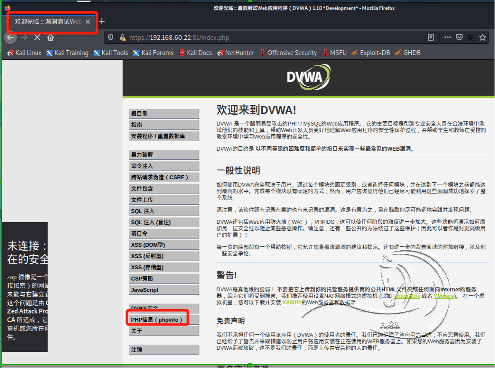Open the 暴力破解 module

[164, 155]
